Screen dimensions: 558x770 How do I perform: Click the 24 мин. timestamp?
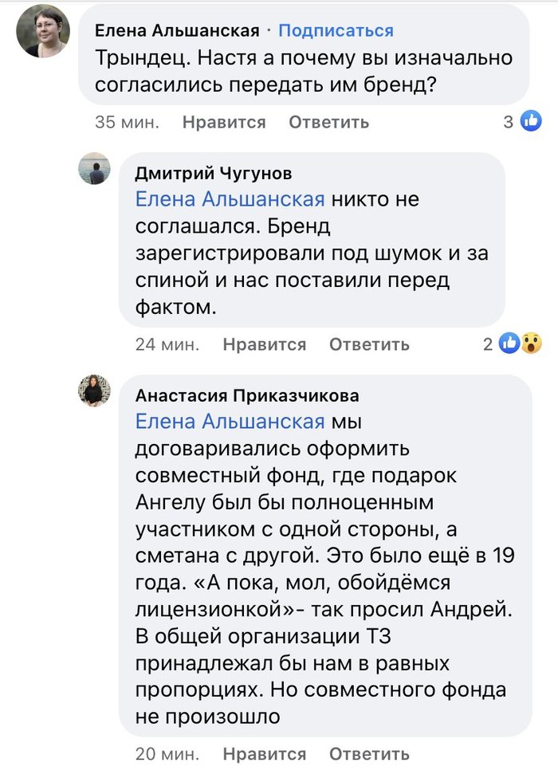click(167, 344)
